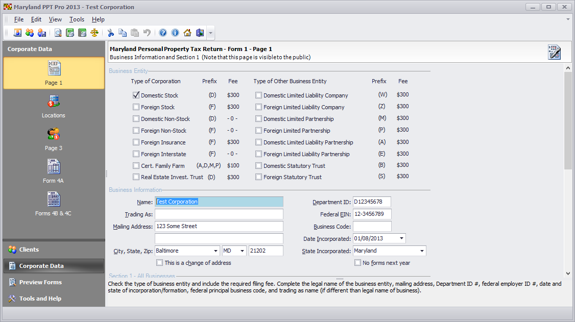
Task: Click the form notes icon in page header
Action: coord(554,53)
